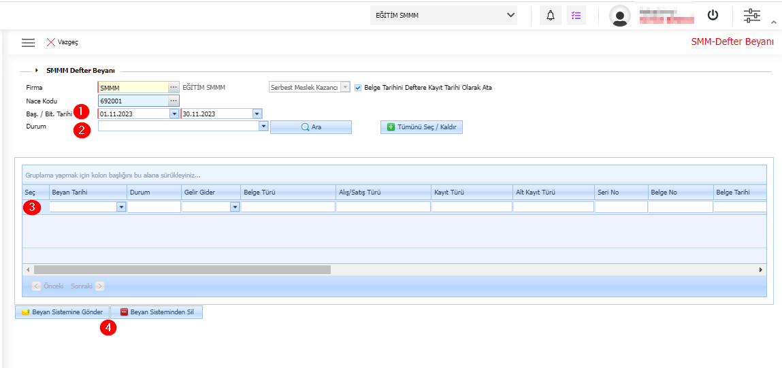Open the Durum dropdown
Viewport: 782px width, 368px height.
point(264,127)
